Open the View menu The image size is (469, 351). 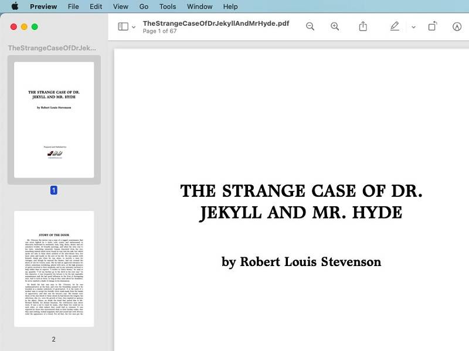click(120, 6)
